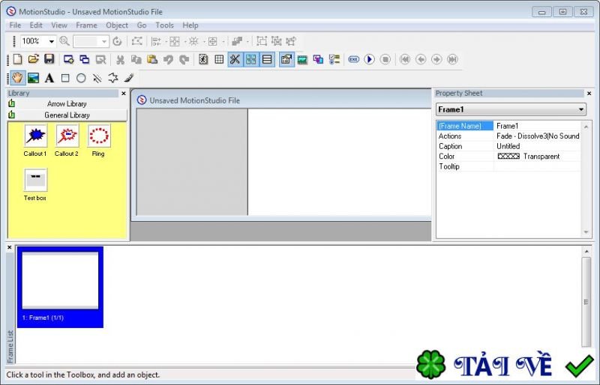Open an existing file
Viewport: 600px width, 385px height.
pyautogui.click(x=34, y=59)
